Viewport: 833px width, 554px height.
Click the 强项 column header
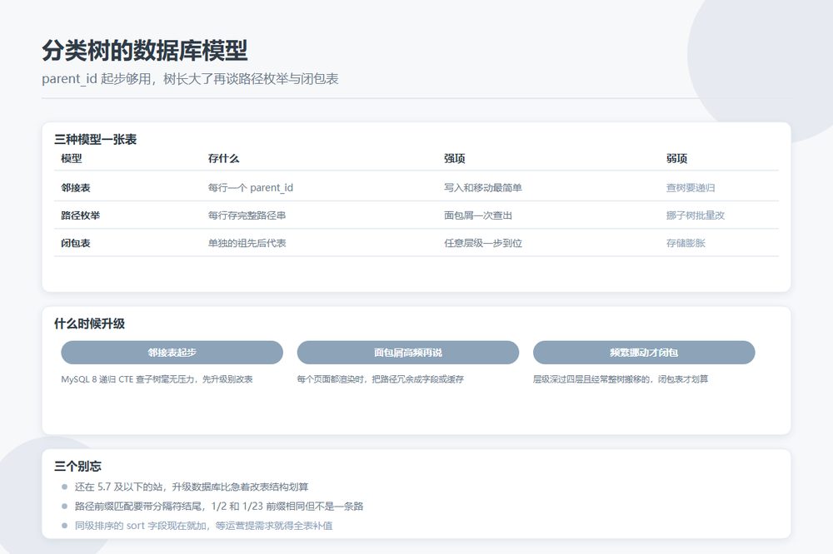click(x=455, y=159)
